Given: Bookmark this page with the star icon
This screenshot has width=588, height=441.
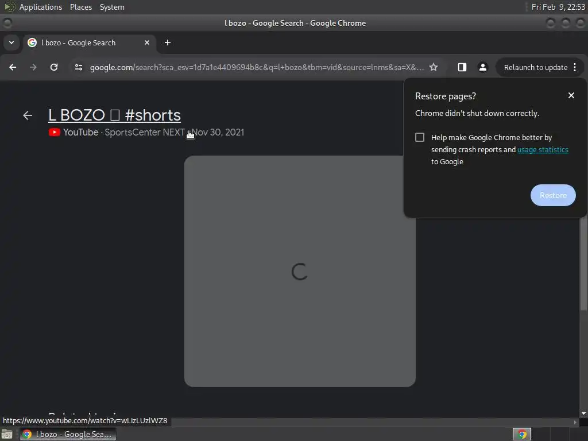Looking at the screenshot, I should coord(434,67).
